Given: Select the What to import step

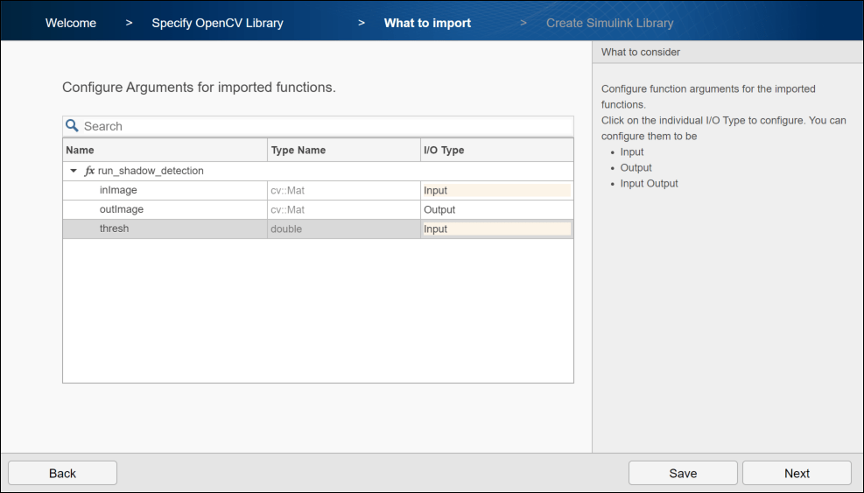Looking at the screenshot, I should pos(427,23).
